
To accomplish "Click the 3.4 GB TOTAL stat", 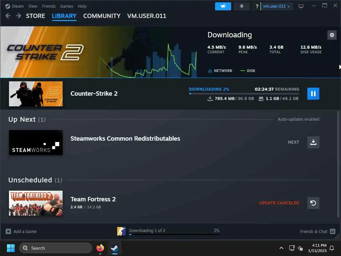I will point(276,49).
